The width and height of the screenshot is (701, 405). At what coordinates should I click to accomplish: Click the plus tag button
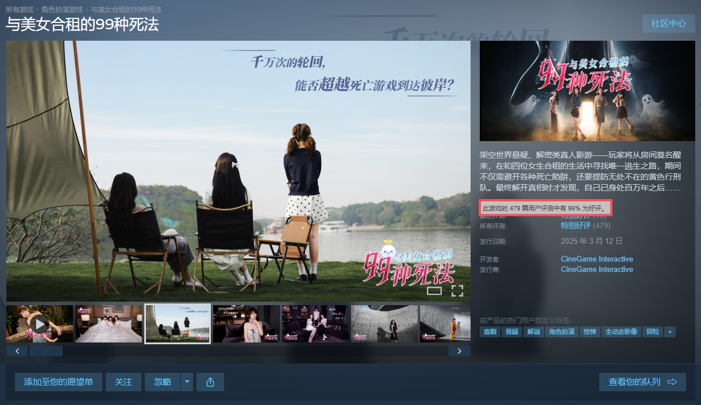click(x=669, y=332)
